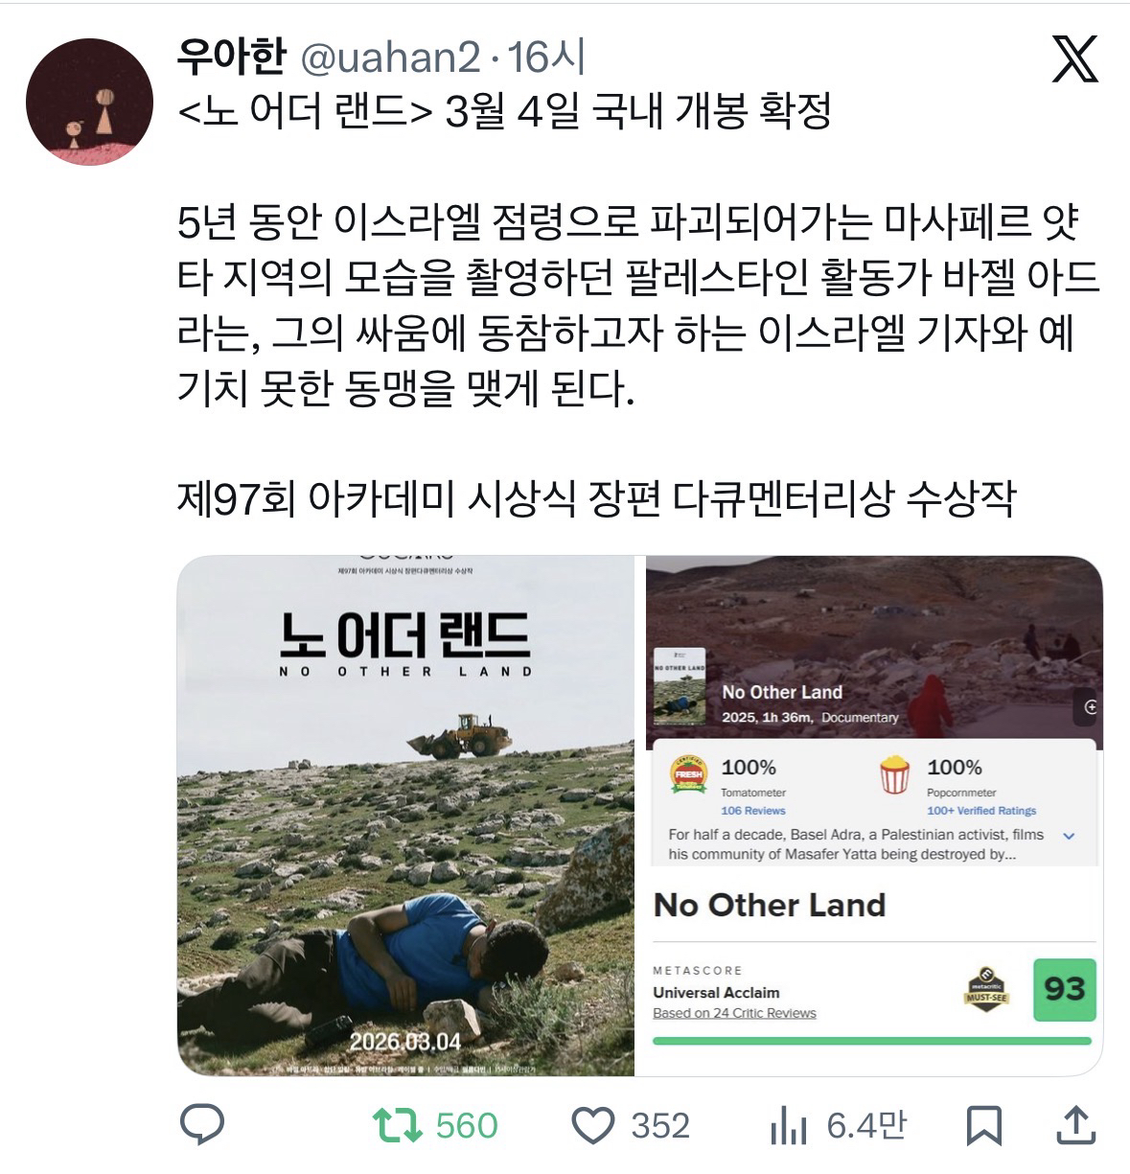Share the tweet via upload icon
The height and width of the screenshot is (1174, 1130).
(1074, 1125)
